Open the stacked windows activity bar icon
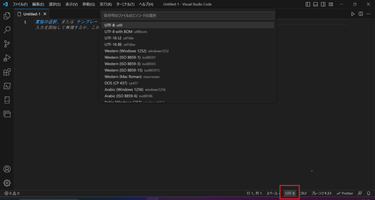The height and width of the screenshot is (200, 375). 7,114
